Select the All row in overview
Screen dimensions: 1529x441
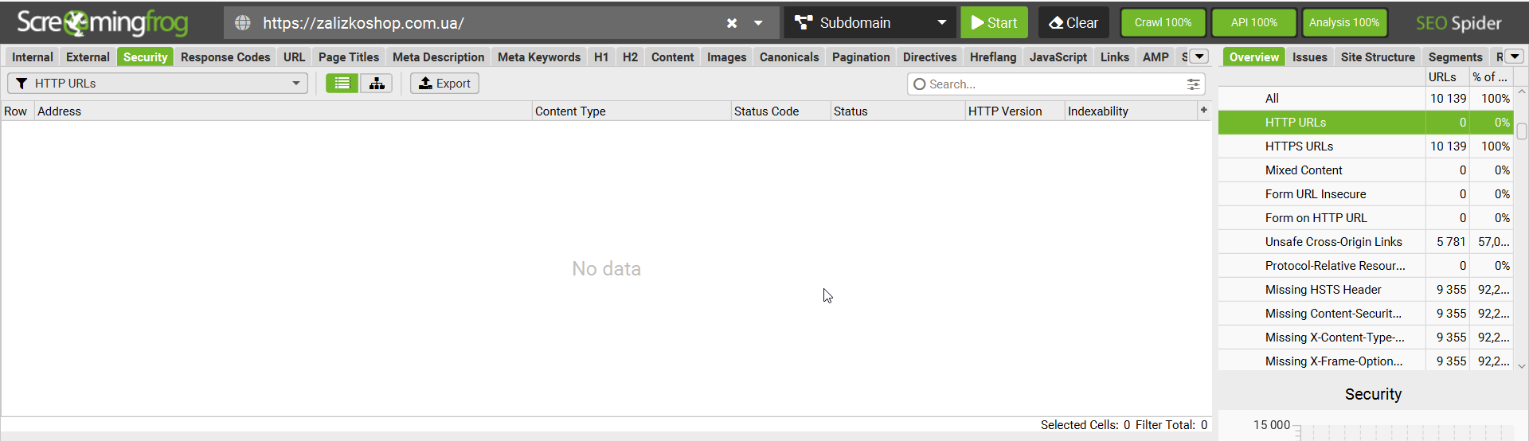click(1365, 98)
